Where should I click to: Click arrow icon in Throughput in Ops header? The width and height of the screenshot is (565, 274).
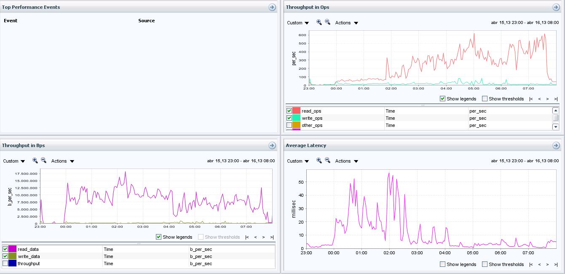[x=556, y=7]
